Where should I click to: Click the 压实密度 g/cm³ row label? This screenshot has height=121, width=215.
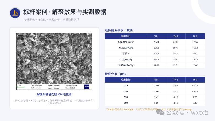(x=126, y=42)
